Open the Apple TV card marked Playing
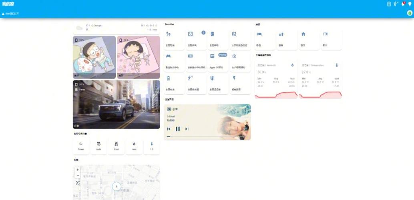 tap(218, 62)
